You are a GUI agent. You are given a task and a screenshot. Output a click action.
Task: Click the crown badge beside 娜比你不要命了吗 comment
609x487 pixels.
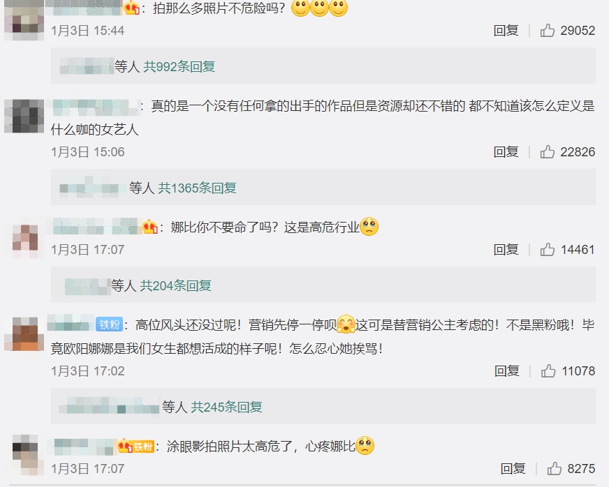(x=150, y=227)
